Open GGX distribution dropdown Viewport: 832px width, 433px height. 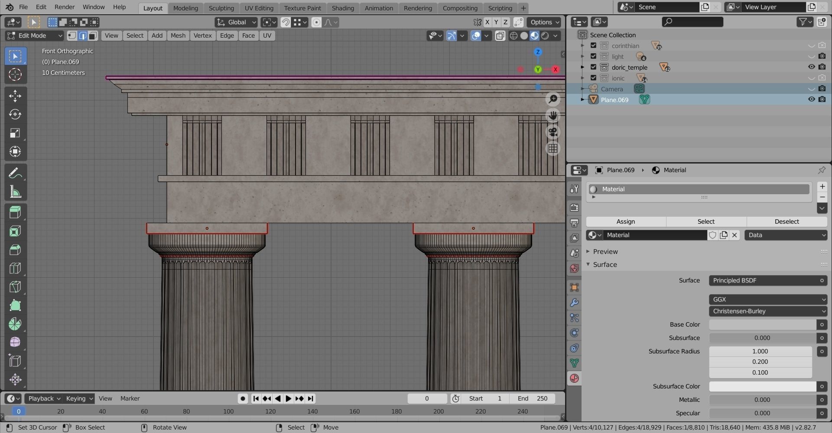[767, 299]
